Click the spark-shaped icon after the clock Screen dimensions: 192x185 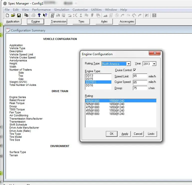128,15
